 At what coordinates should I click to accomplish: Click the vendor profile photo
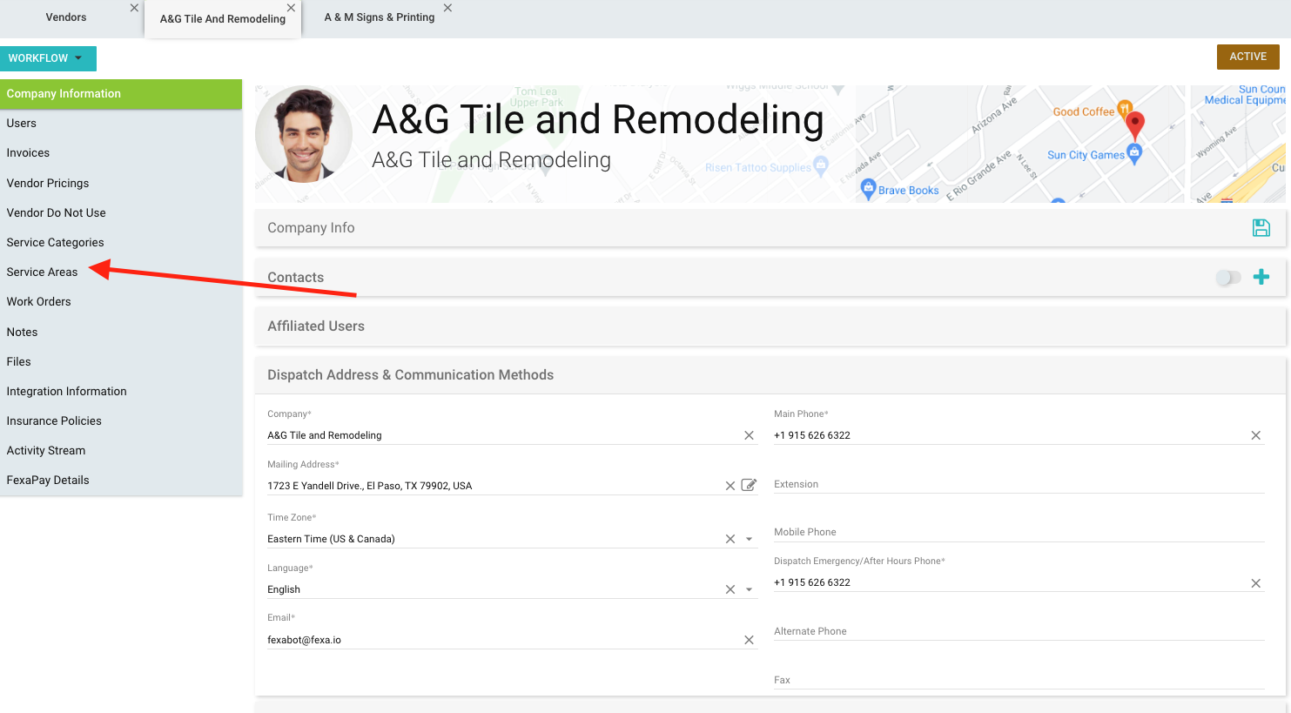(x=304, y=134)
